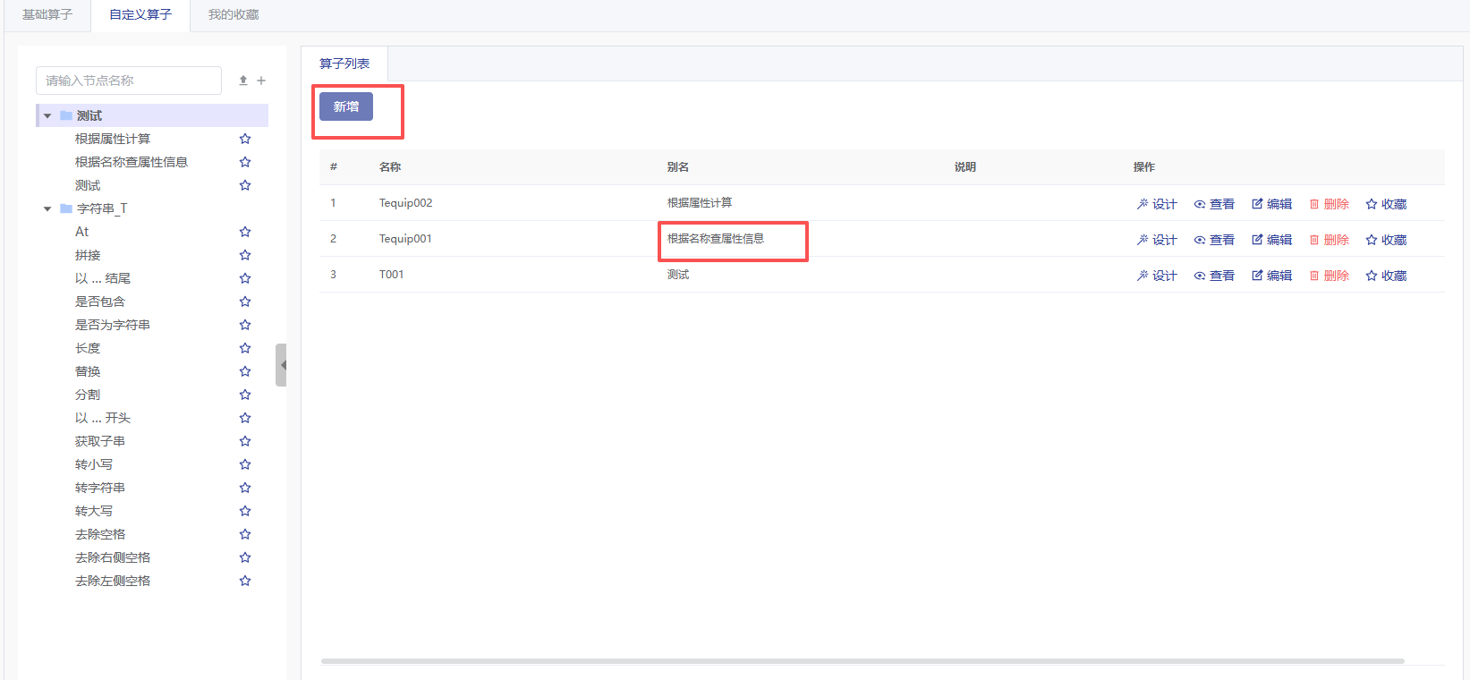Open the 我的收藏 tab
Screen dimensions: 1470x680
pyautogui.click(x=234, y=15)
